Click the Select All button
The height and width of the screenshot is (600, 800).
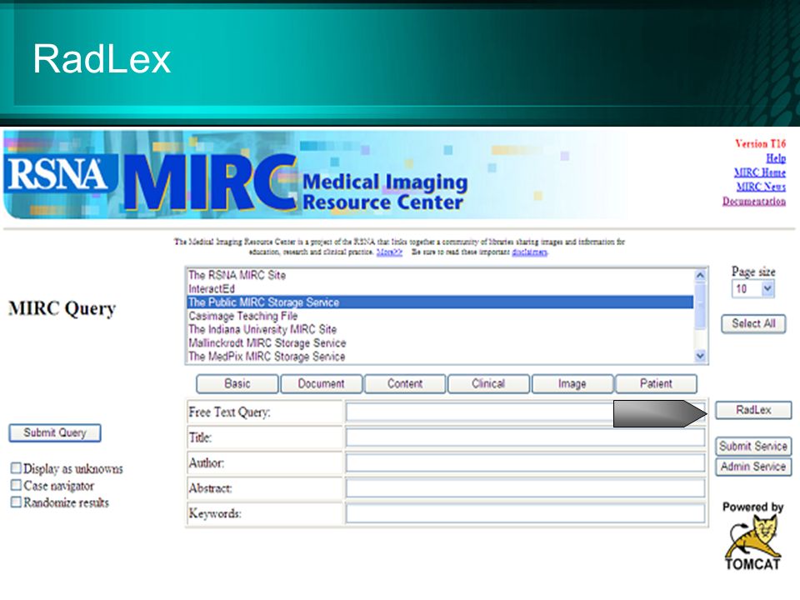[753, 323]
